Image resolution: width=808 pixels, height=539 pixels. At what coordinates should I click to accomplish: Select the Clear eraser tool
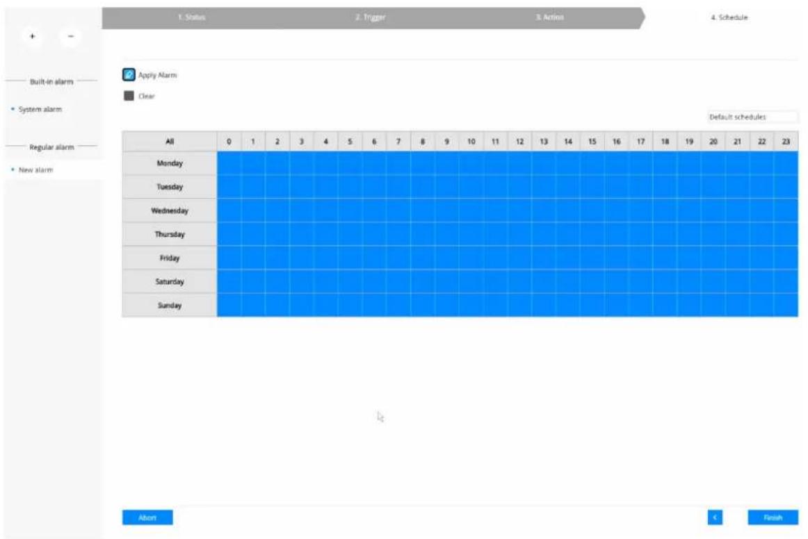[129, 96]
